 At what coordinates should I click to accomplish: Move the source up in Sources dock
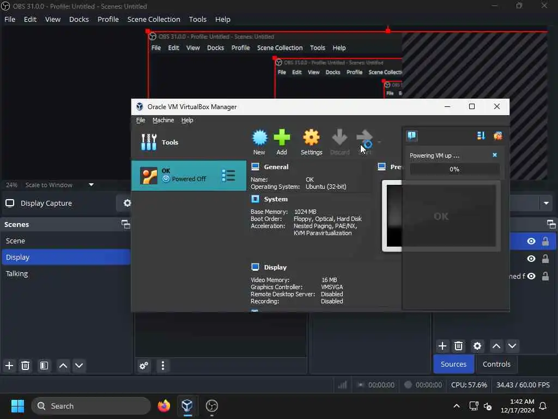tap(496, 346)
